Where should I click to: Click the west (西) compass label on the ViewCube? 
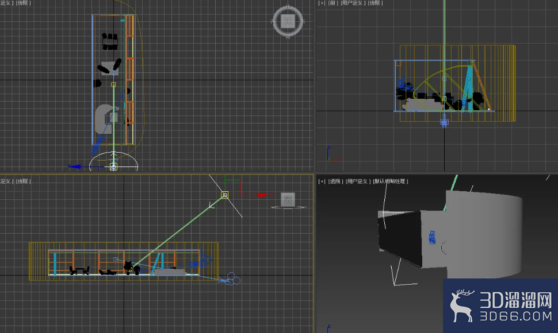pos(273,21)
